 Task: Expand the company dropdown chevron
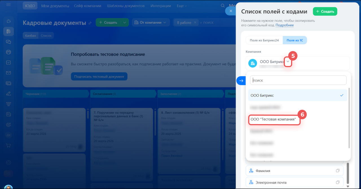tap(288, 61)
